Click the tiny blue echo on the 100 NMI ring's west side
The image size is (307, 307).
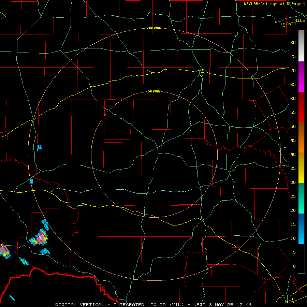pos(31,181)
